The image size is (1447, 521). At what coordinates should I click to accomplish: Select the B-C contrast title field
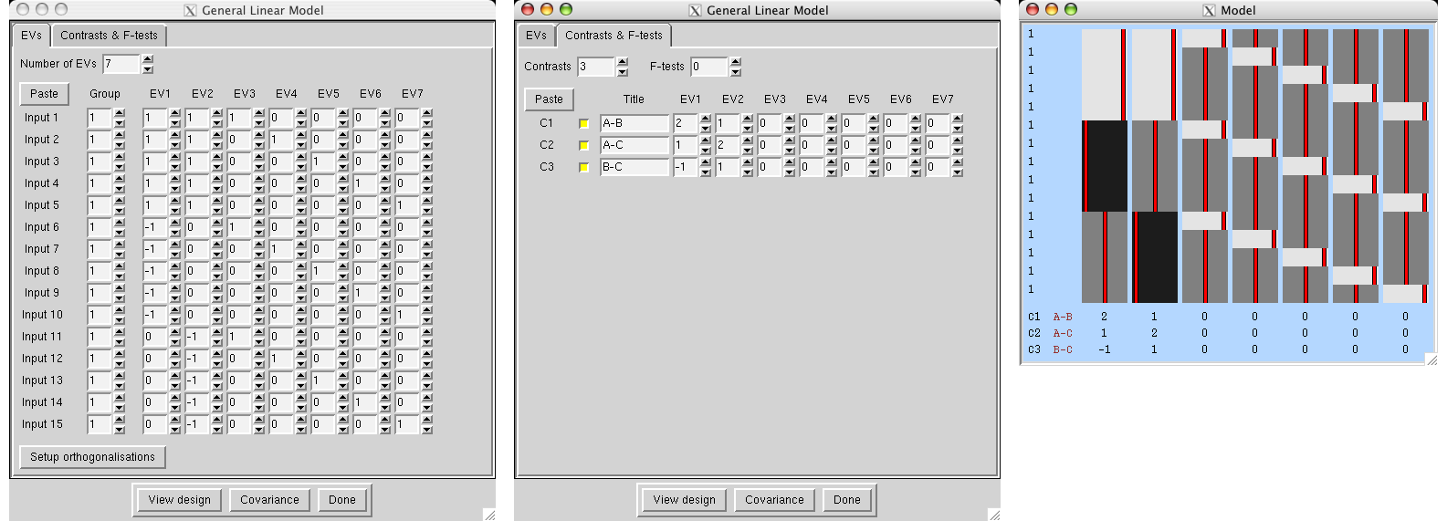click(x=634, y=167)
